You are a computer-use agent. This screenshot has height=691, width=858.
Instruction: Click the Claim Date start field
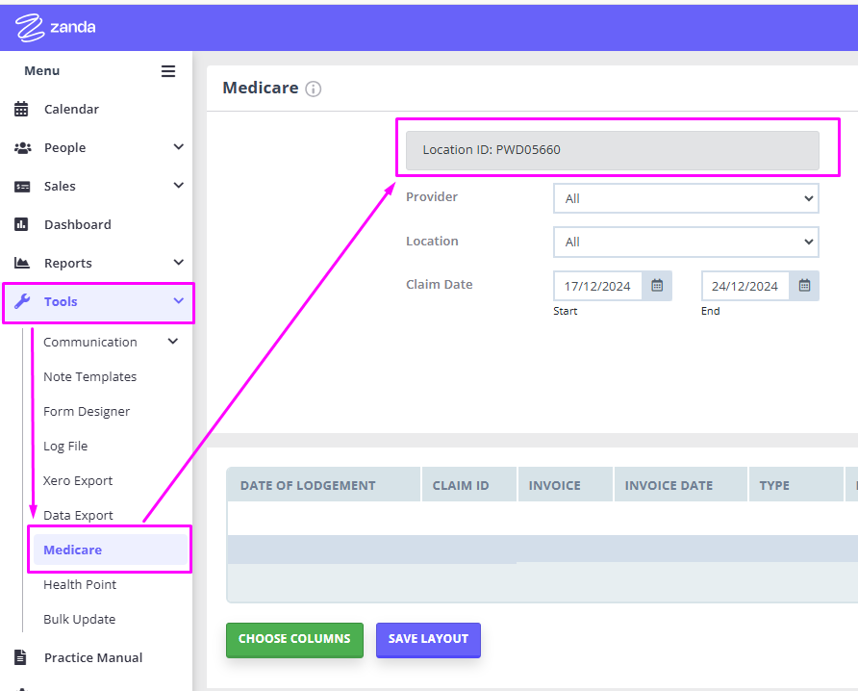click(598, 286)
